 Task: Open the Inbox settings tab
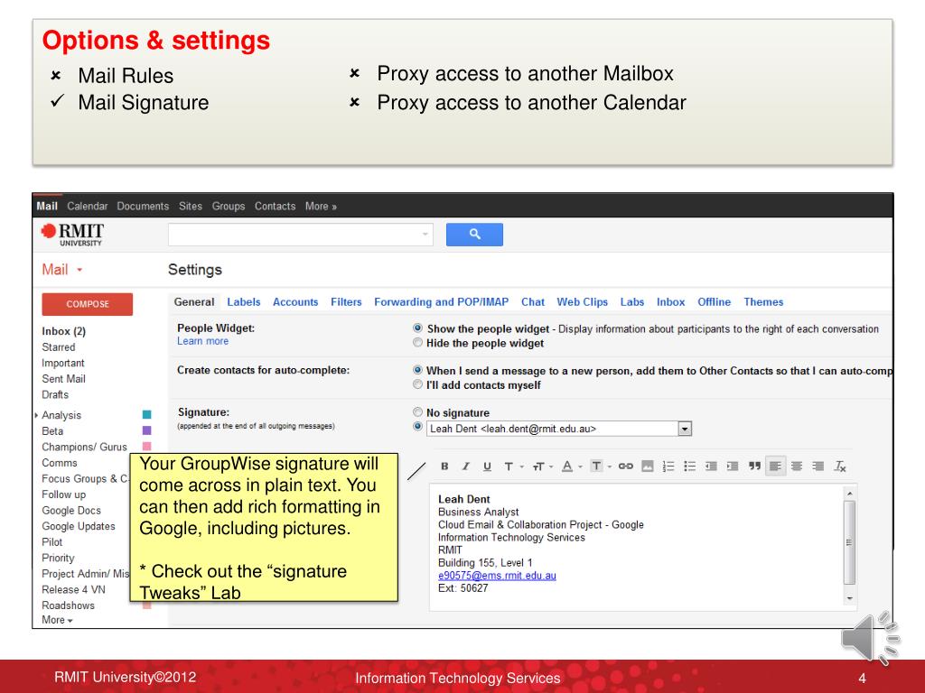pos(671,301)
